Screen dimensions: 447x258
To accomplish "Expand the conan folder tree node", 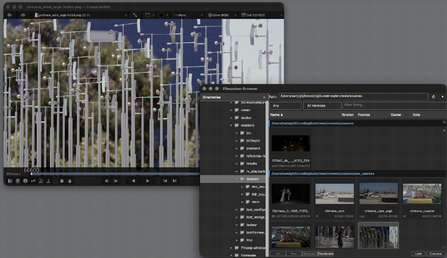I will point(231,110).
